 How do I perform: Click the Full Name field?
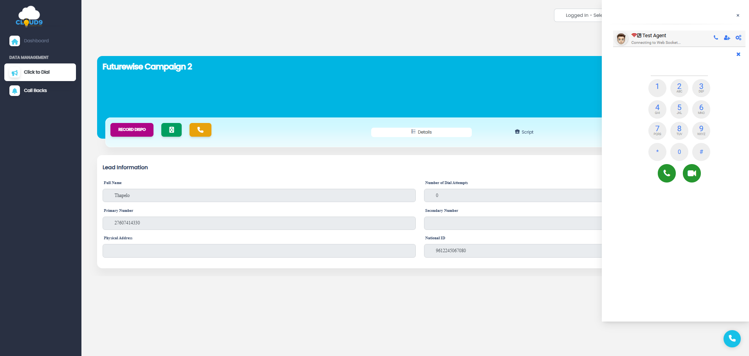(x=259, y=195)
